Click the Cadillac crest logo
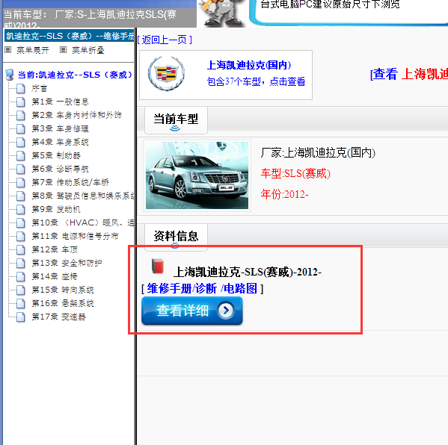 166,74
